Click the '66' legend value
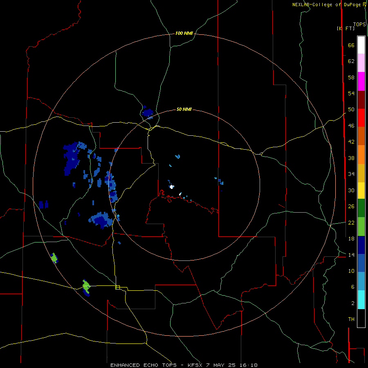Image resolution: width=368 pixels, height=368 pixels. click(x=351, y=45)
